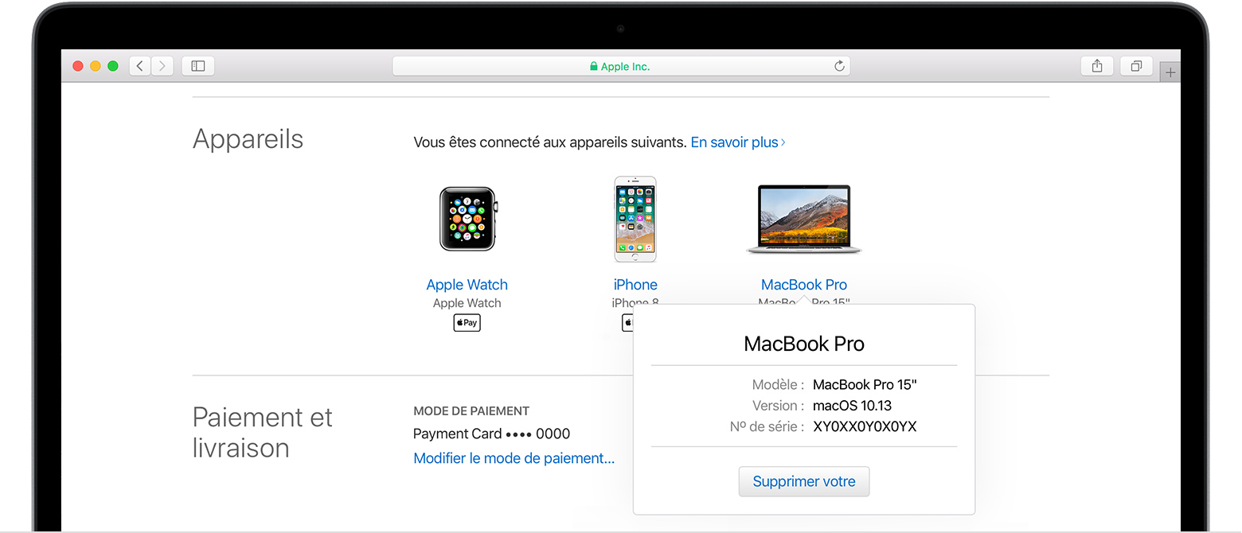The width and height of the screenshot is (1242, 533).
Task: Select the iPhone device image
Action: point(635,219)
